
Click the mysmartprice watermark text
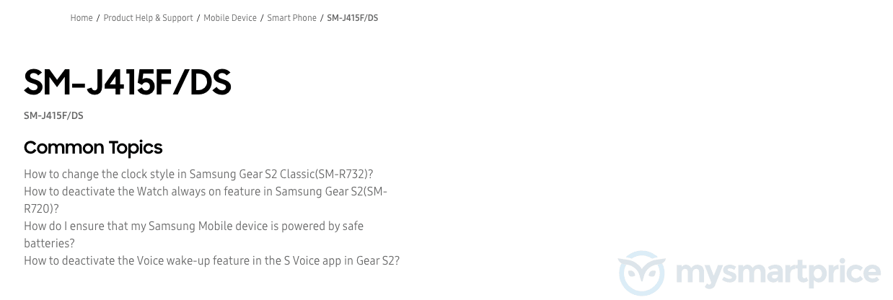(778, 275)
